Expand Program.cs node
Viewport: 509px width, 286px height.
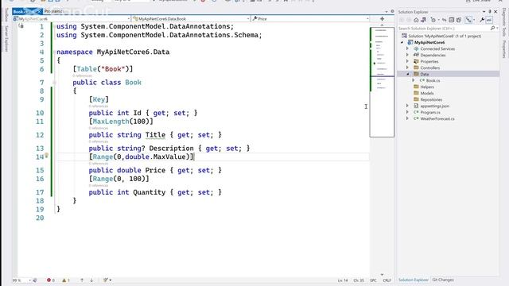coord(408,112)
